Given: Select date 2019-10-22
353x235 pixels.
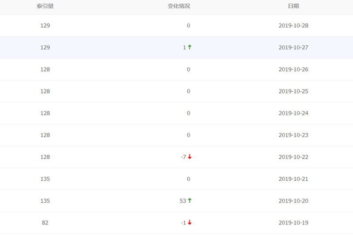Looking at the screenshot, I should pos(293,157).
